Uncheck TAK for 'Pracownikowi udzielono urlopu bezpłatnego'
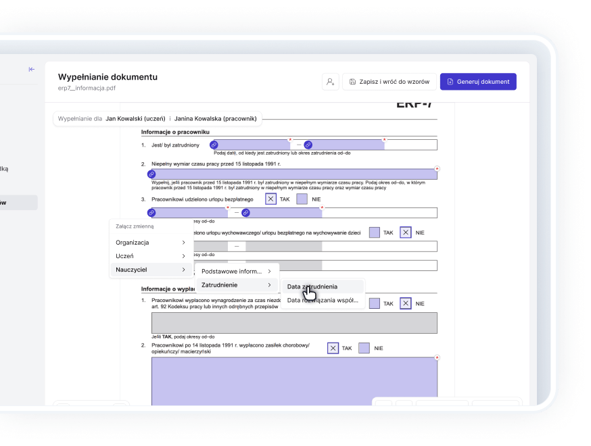 pyautogui.click(x=271, y=199)
